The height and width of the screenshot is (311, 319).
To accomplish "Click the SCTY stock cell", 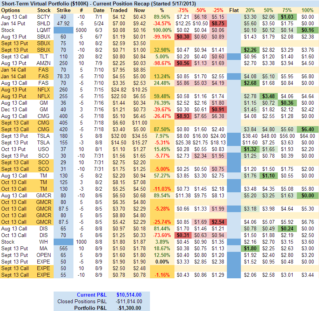I will pyautogui.click(x=44, y=17).
